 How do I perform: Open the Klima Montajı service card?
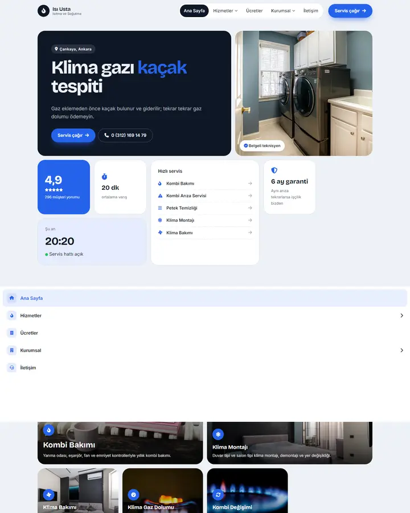(x=290, y=443)
